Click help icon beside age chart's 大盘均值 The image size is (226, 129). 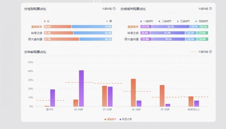(x=210, y=52)
